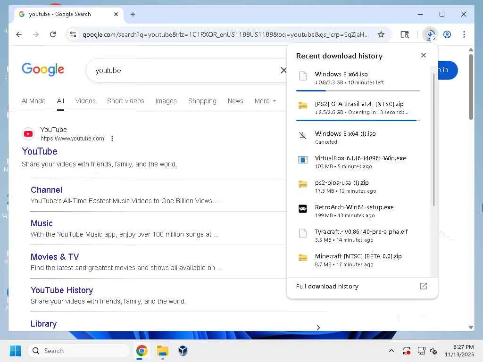Go back with the browser back arrow
This screenshot has width=483, height=362.
tap(19, 34)
